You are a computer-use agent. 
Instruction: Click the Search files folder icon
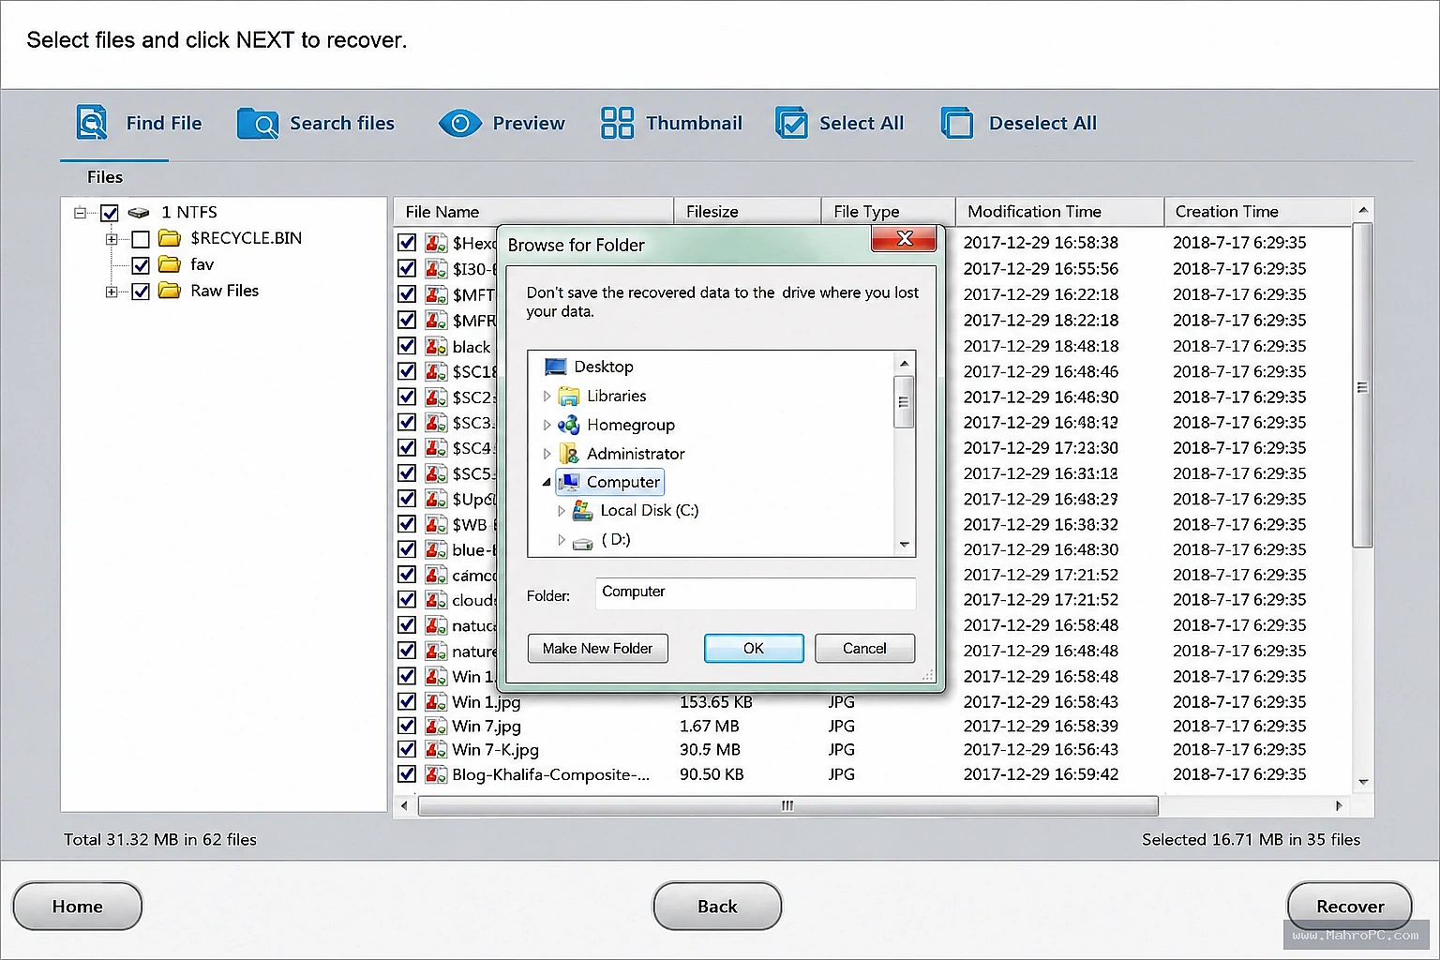[258, 123]
